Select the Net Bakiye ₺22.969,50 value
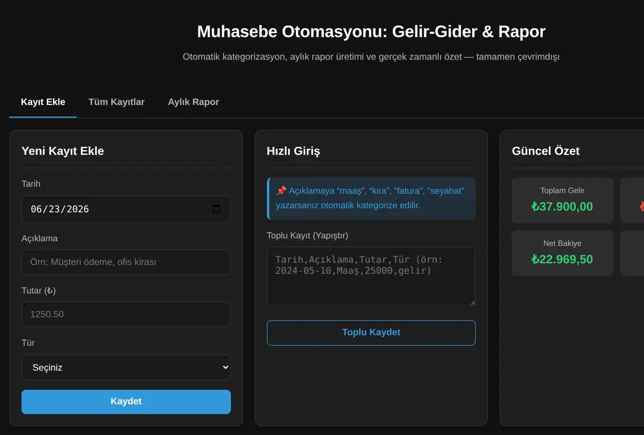This screenshot has height=435, width=644. click(x=562, y=259)
